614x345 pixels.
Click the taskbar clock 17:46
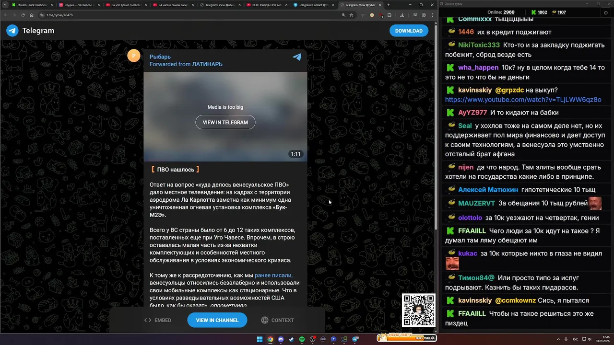[605, 339]
